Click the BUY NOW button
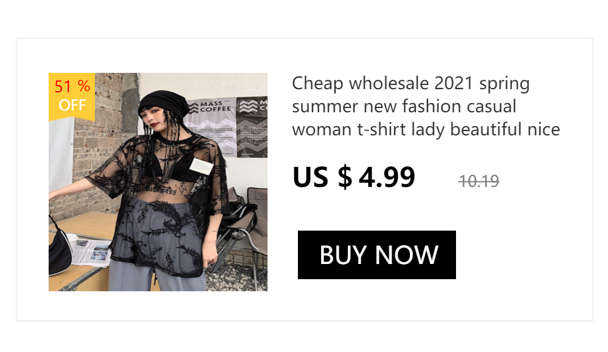 click(376, 255)
